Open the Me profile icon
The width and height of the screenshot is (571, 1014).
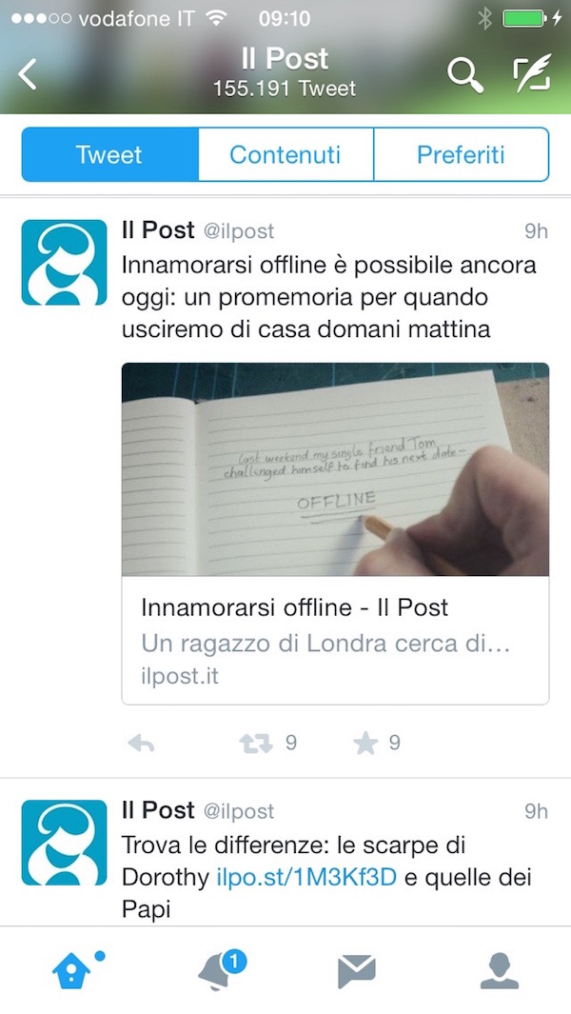click(x=500, y=971)
